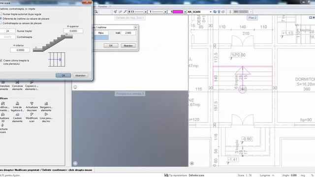Screen dimensions: 315x177
Task: Close the small inaltime dialog
Action: click(136, 28)
